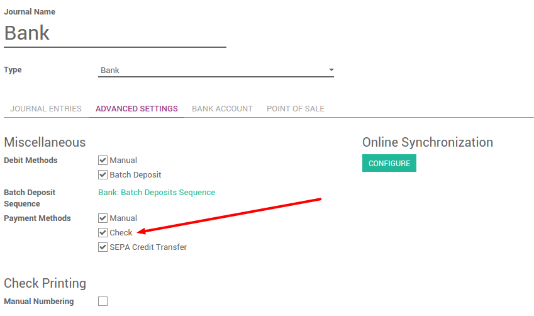The image size is (534, 316).
Task: Uncheck the Payment Methods Manual checkbox
Action: coord(103,218)
